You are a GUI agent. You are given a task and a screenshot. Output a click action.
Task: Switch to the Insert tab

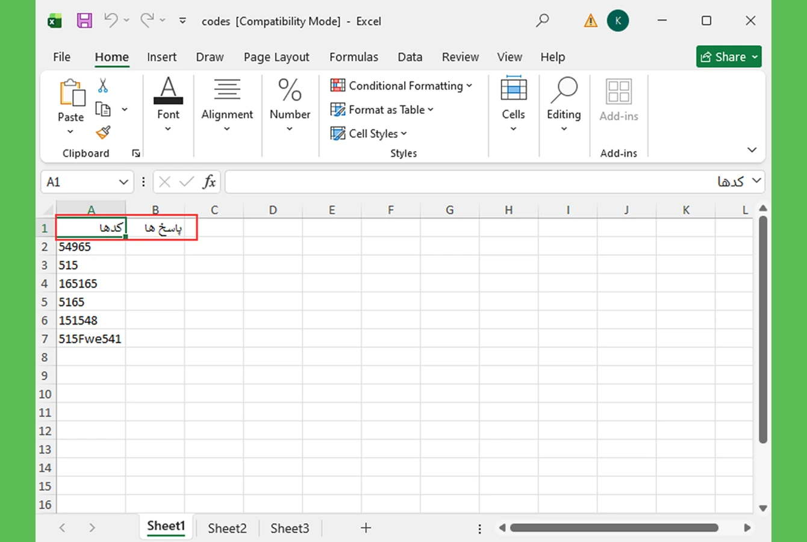(162, 57)
